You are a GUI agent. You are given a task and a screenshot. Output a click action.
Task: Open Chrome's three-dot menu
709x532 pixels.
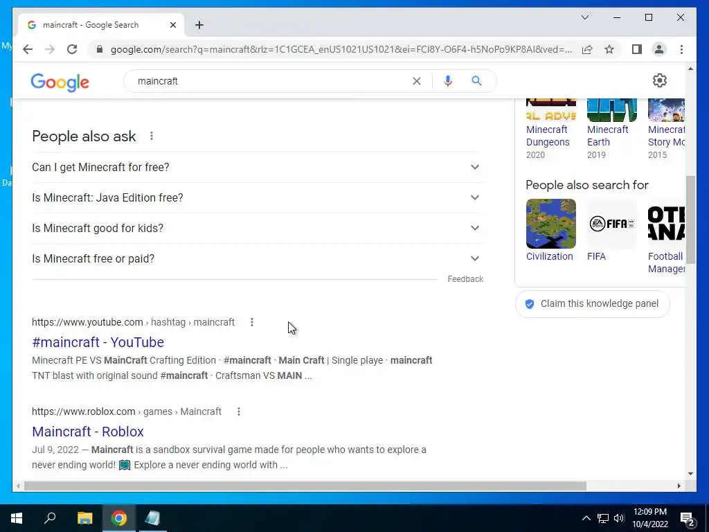pos(681,49)
